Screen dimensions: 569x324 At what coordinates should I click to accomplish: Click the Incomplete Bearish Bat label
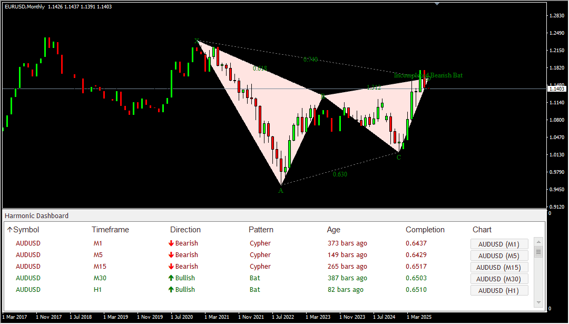coord(428,75)
